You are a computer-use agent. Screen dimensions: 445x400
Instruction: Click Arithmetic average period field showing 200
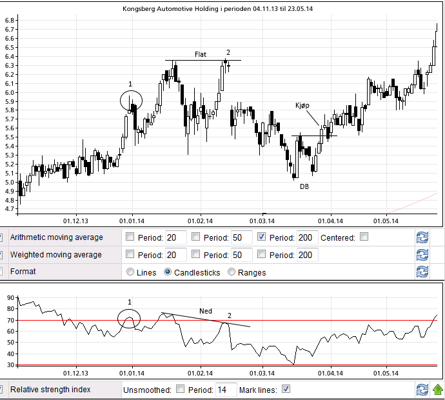click(x=307, y=237)
